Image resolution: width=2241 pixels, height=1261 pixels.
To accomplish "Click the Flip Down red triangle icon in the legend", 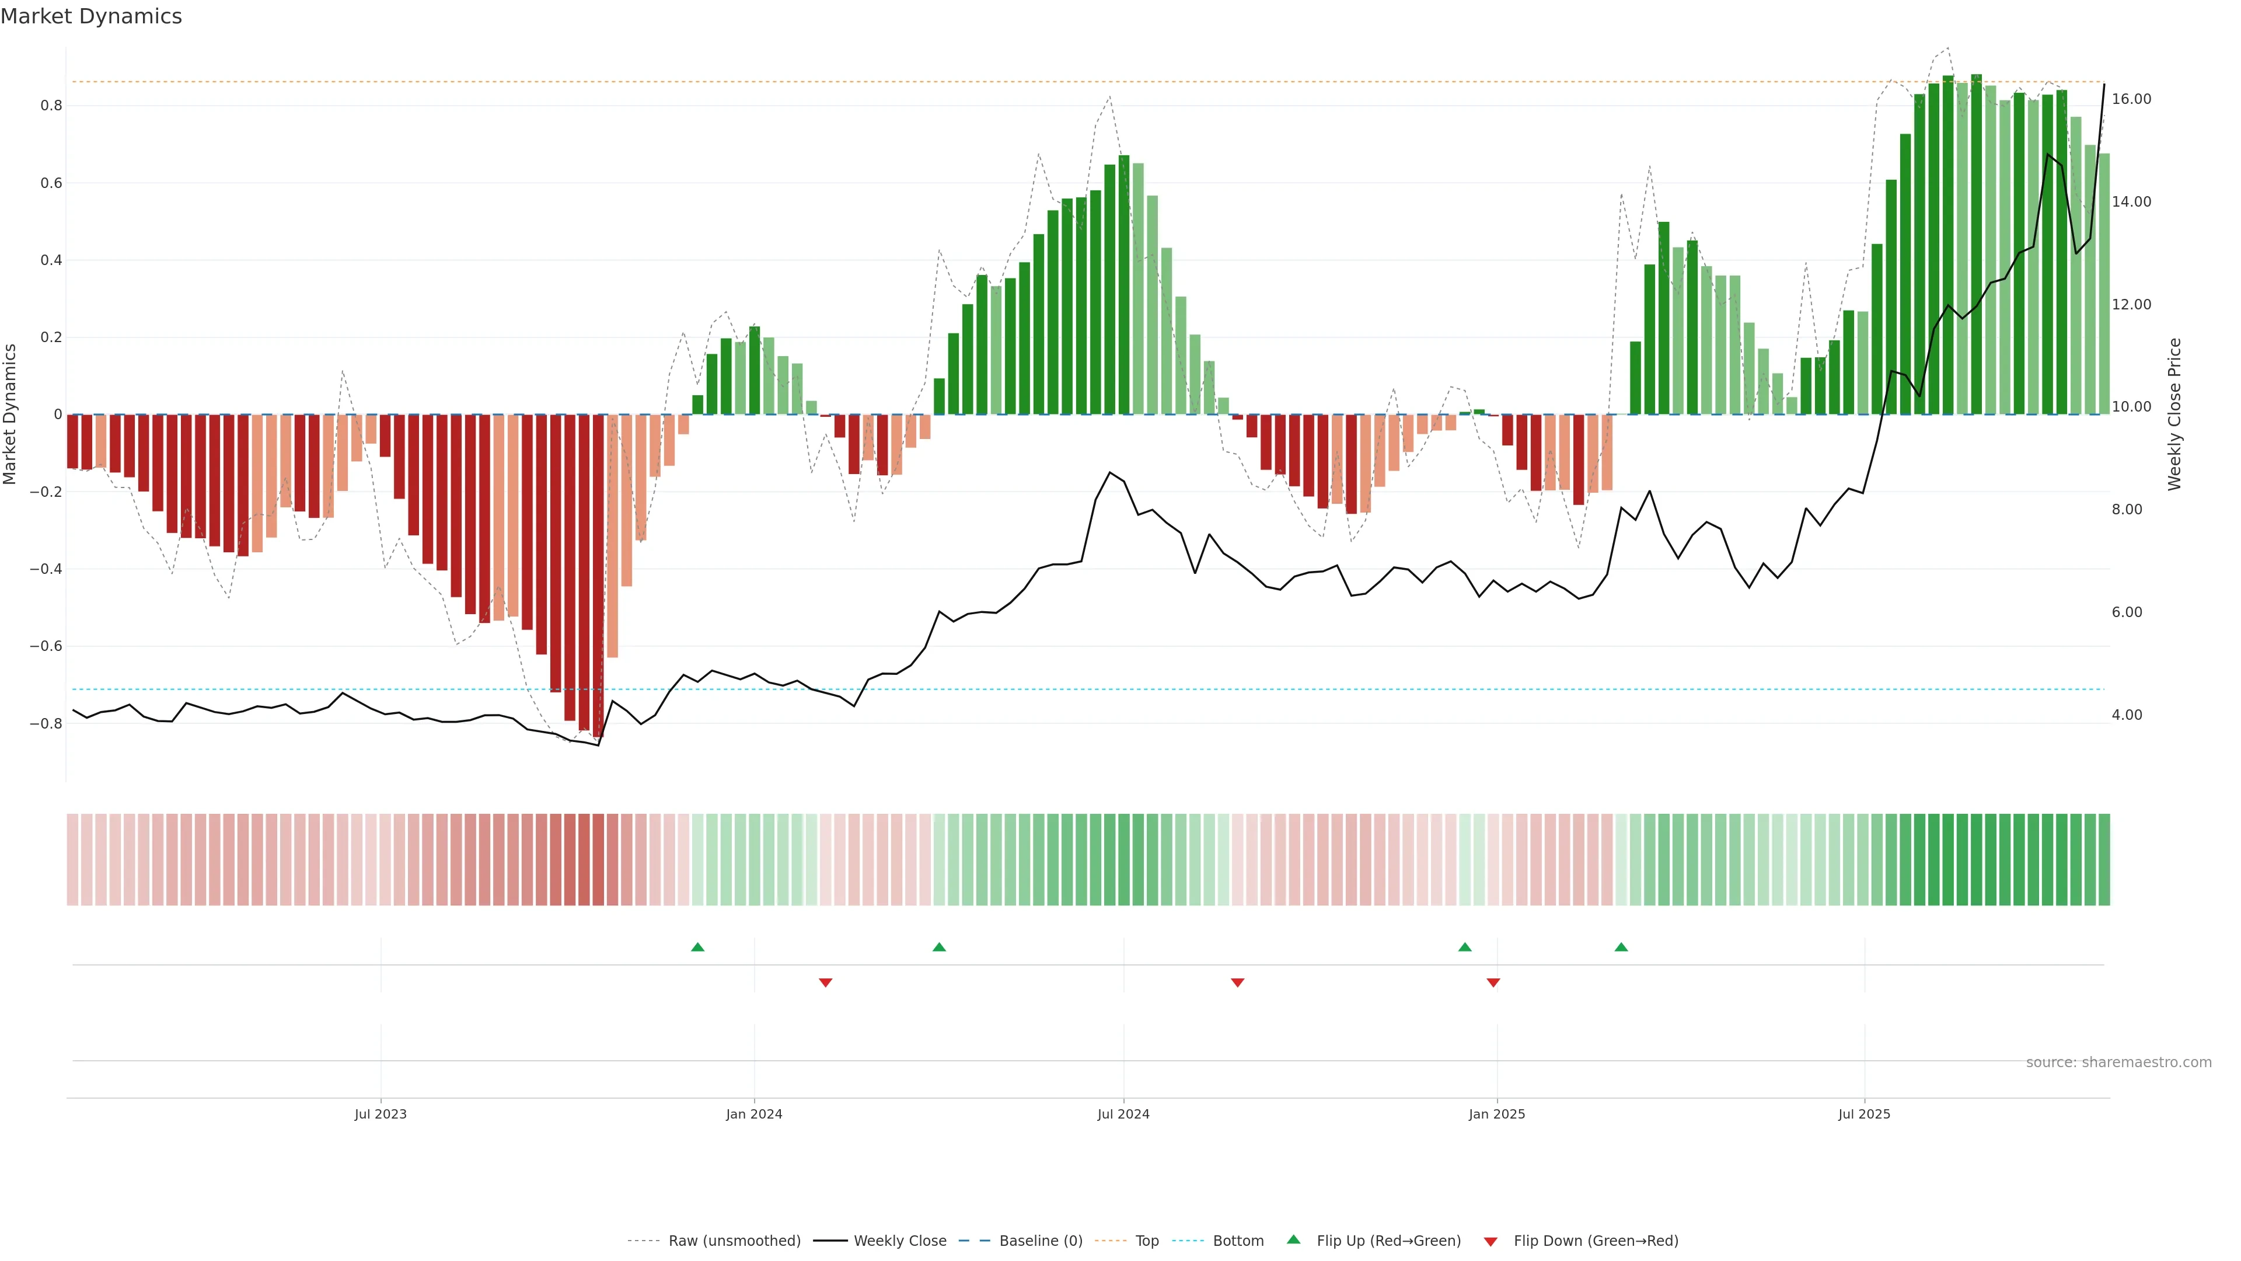I will point(1490,1242).
